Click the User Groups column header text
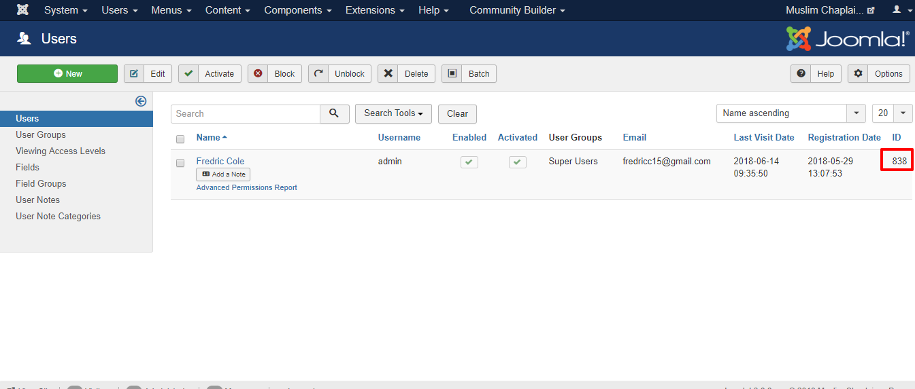Image resolution: width=915 pixels, height=389 pixels. [x=576, y=138]
